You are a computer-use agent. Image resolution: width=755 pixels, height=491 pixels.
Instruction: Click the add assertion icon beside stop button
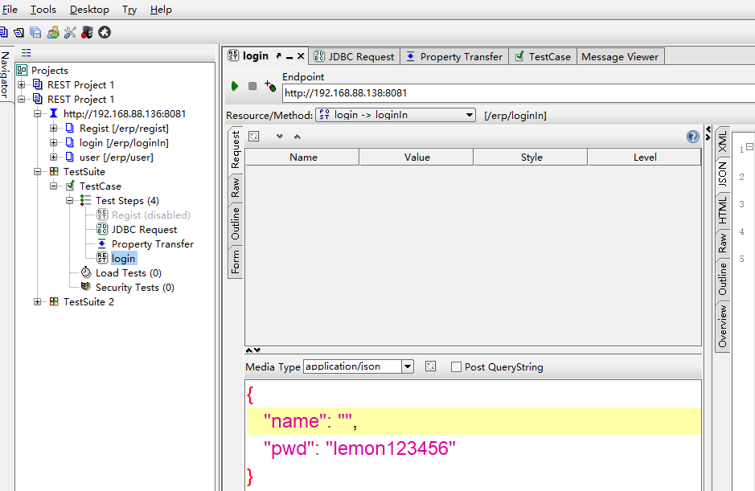tap(270, 85)
